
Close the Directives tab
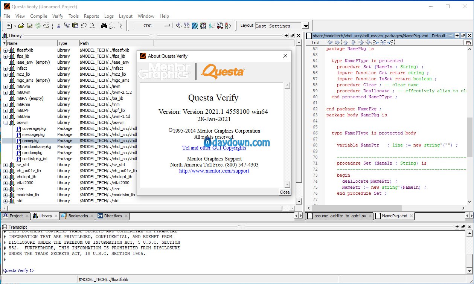(126, 216)
